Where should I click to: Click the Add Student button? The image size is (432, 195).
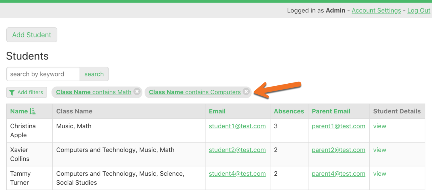32,35
